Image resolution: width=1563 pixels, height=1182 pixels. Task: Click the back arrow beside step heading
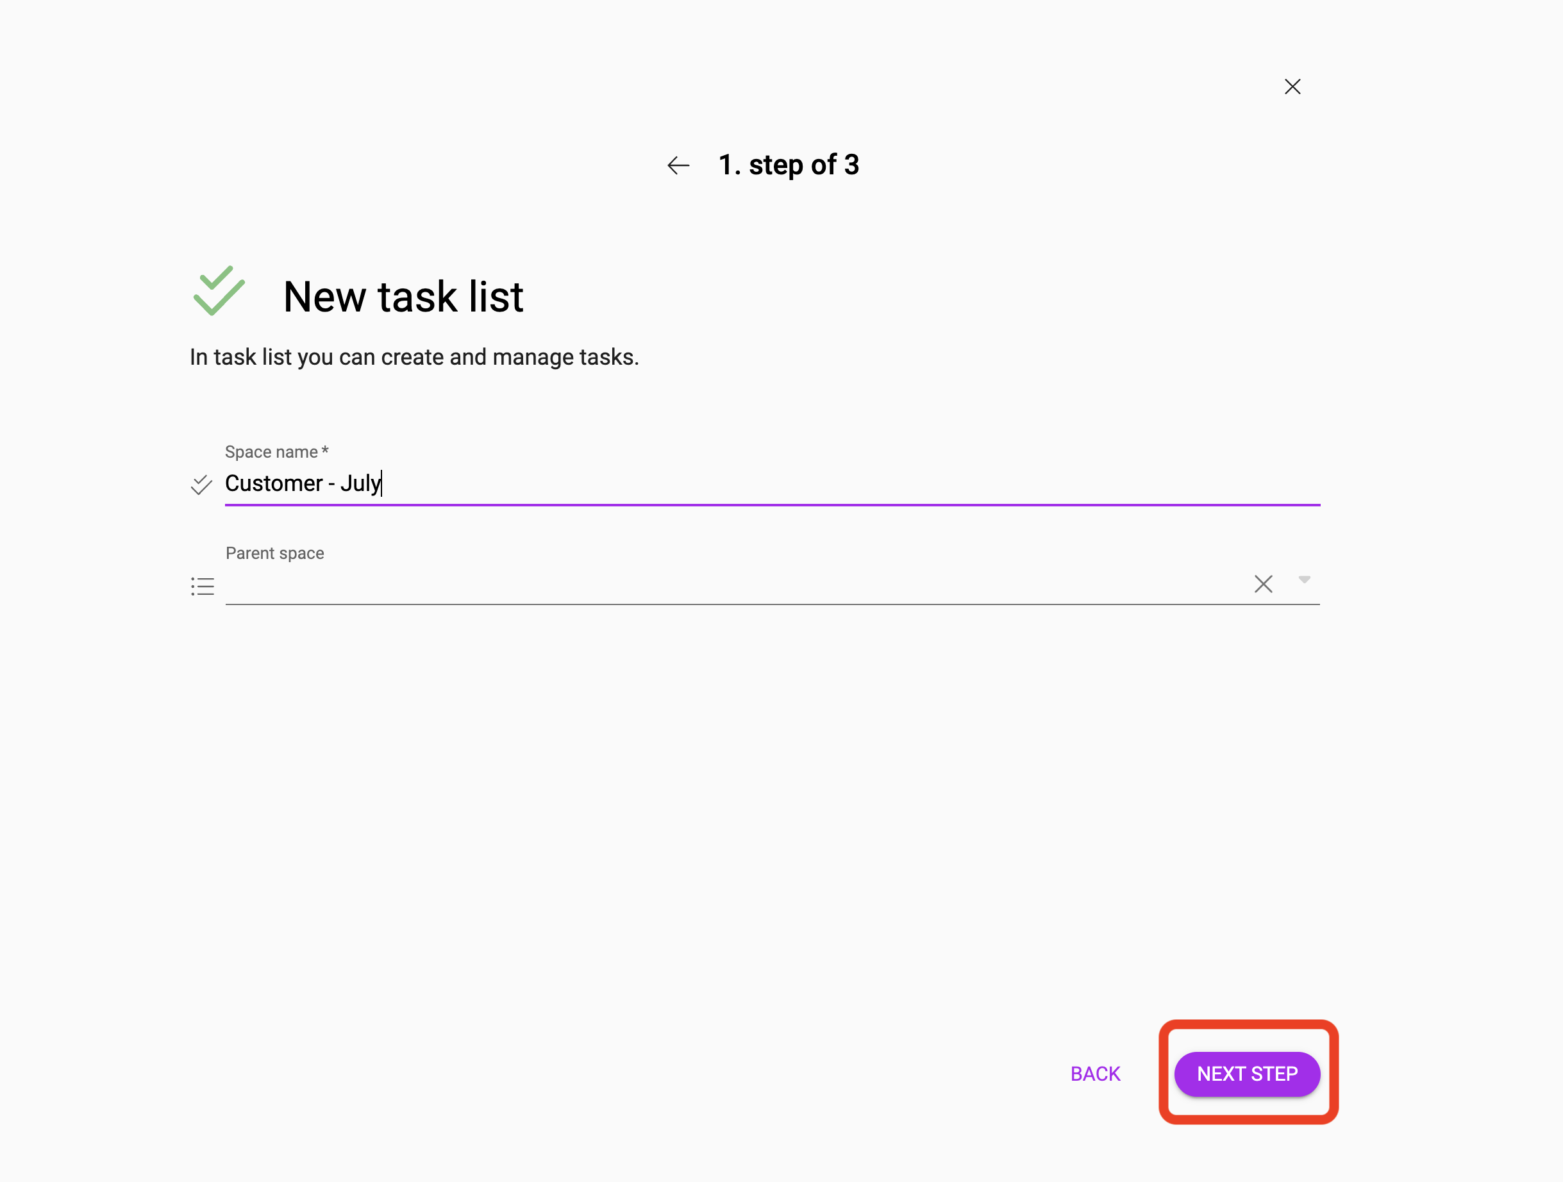coord(678,165)
